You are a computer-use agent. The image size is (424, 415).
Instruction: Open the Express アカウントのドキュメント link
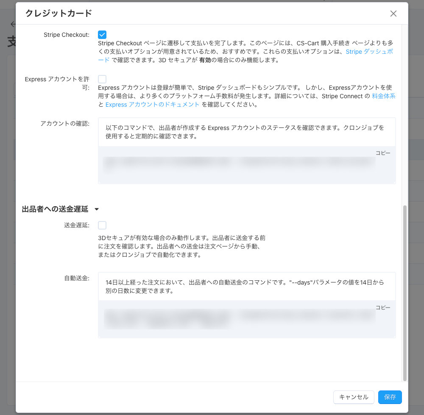point(152,105)
